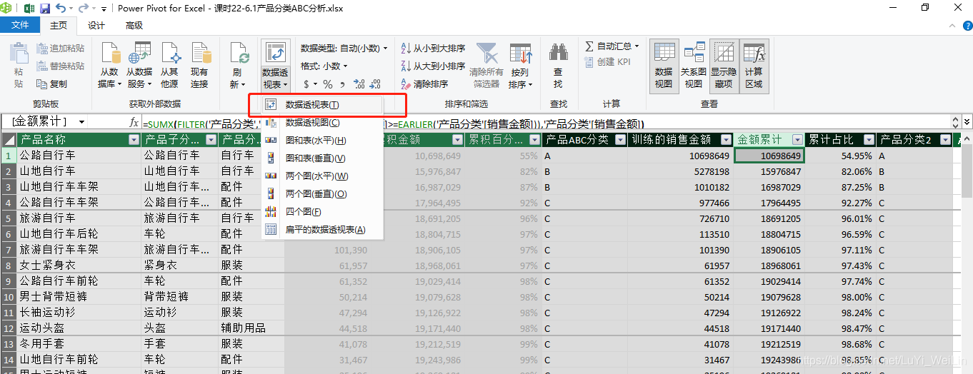Open filter dropdown on 训练的销售金额 column
Image resolution: width=973 pixels, height=374 pixels.
pyautogui.click(x=727, y=140)
